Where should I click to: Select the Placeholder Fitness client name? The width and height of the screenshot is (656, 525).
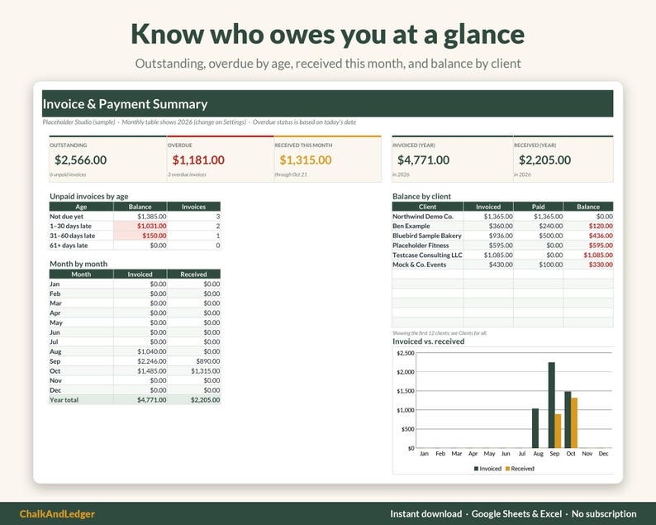click(421, 246)
